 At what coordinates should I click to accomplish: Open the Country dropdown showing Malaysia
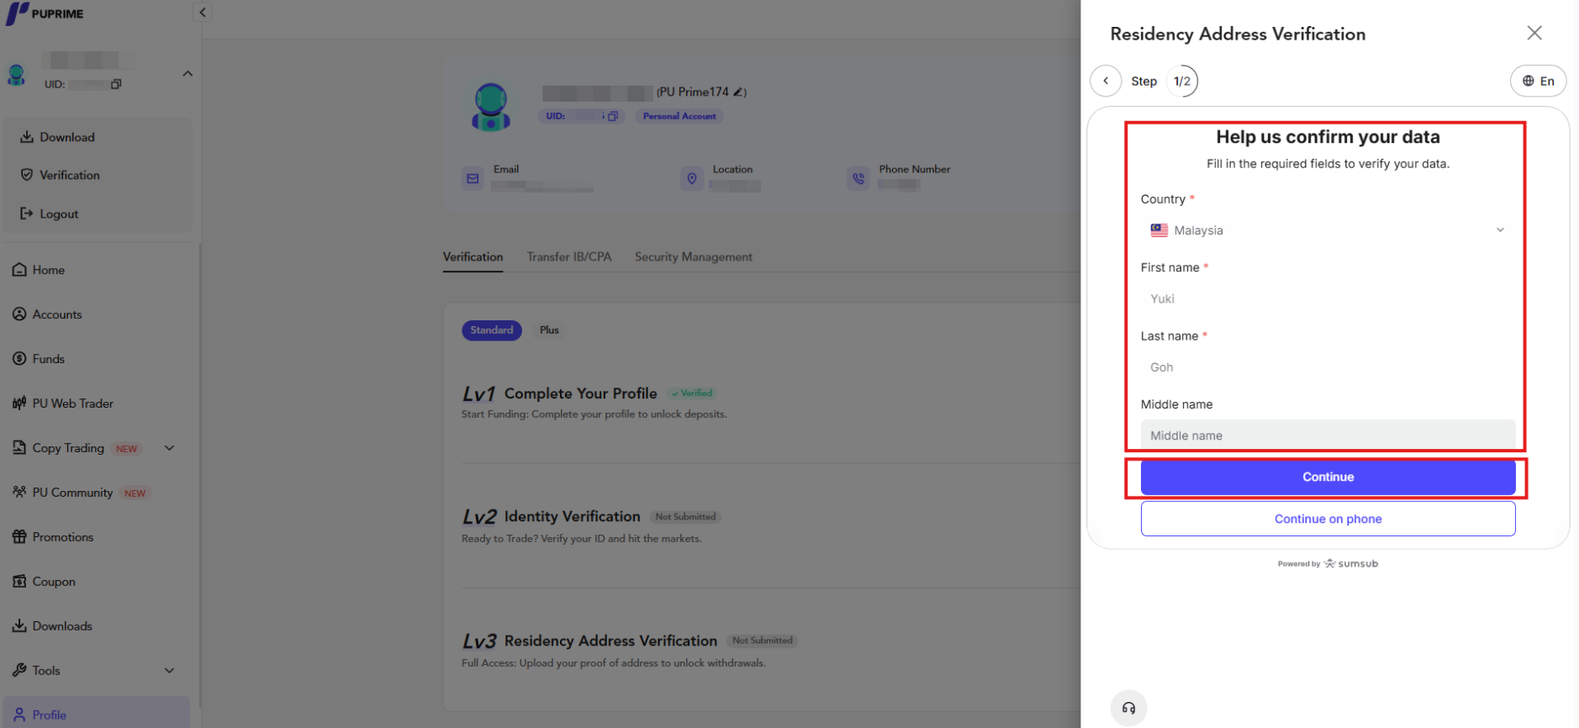tap(1328, 230)
